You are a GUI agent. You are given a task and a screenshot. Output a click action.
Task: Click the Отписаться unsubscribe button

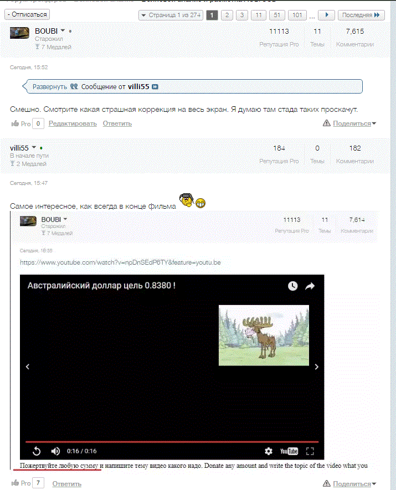[27, 14]
